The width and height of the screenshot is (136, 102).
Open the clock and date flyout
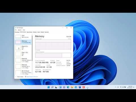130,87
